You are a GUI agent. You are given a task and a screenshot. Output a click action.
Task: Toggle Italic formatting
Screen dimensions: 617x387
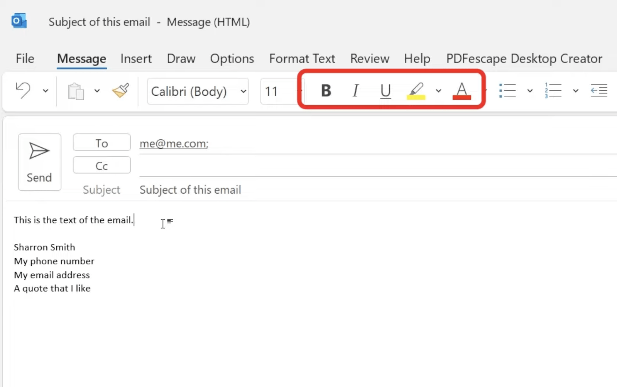[x=355, y=91]
